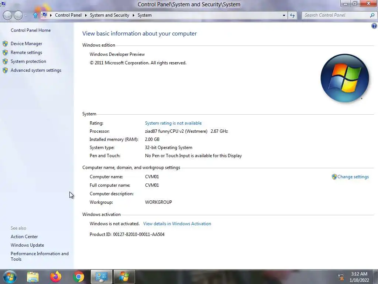Click shield icon beside Remote settings
Image resolution: width=378 pixels, height=284 pixels.
[5, 53]
